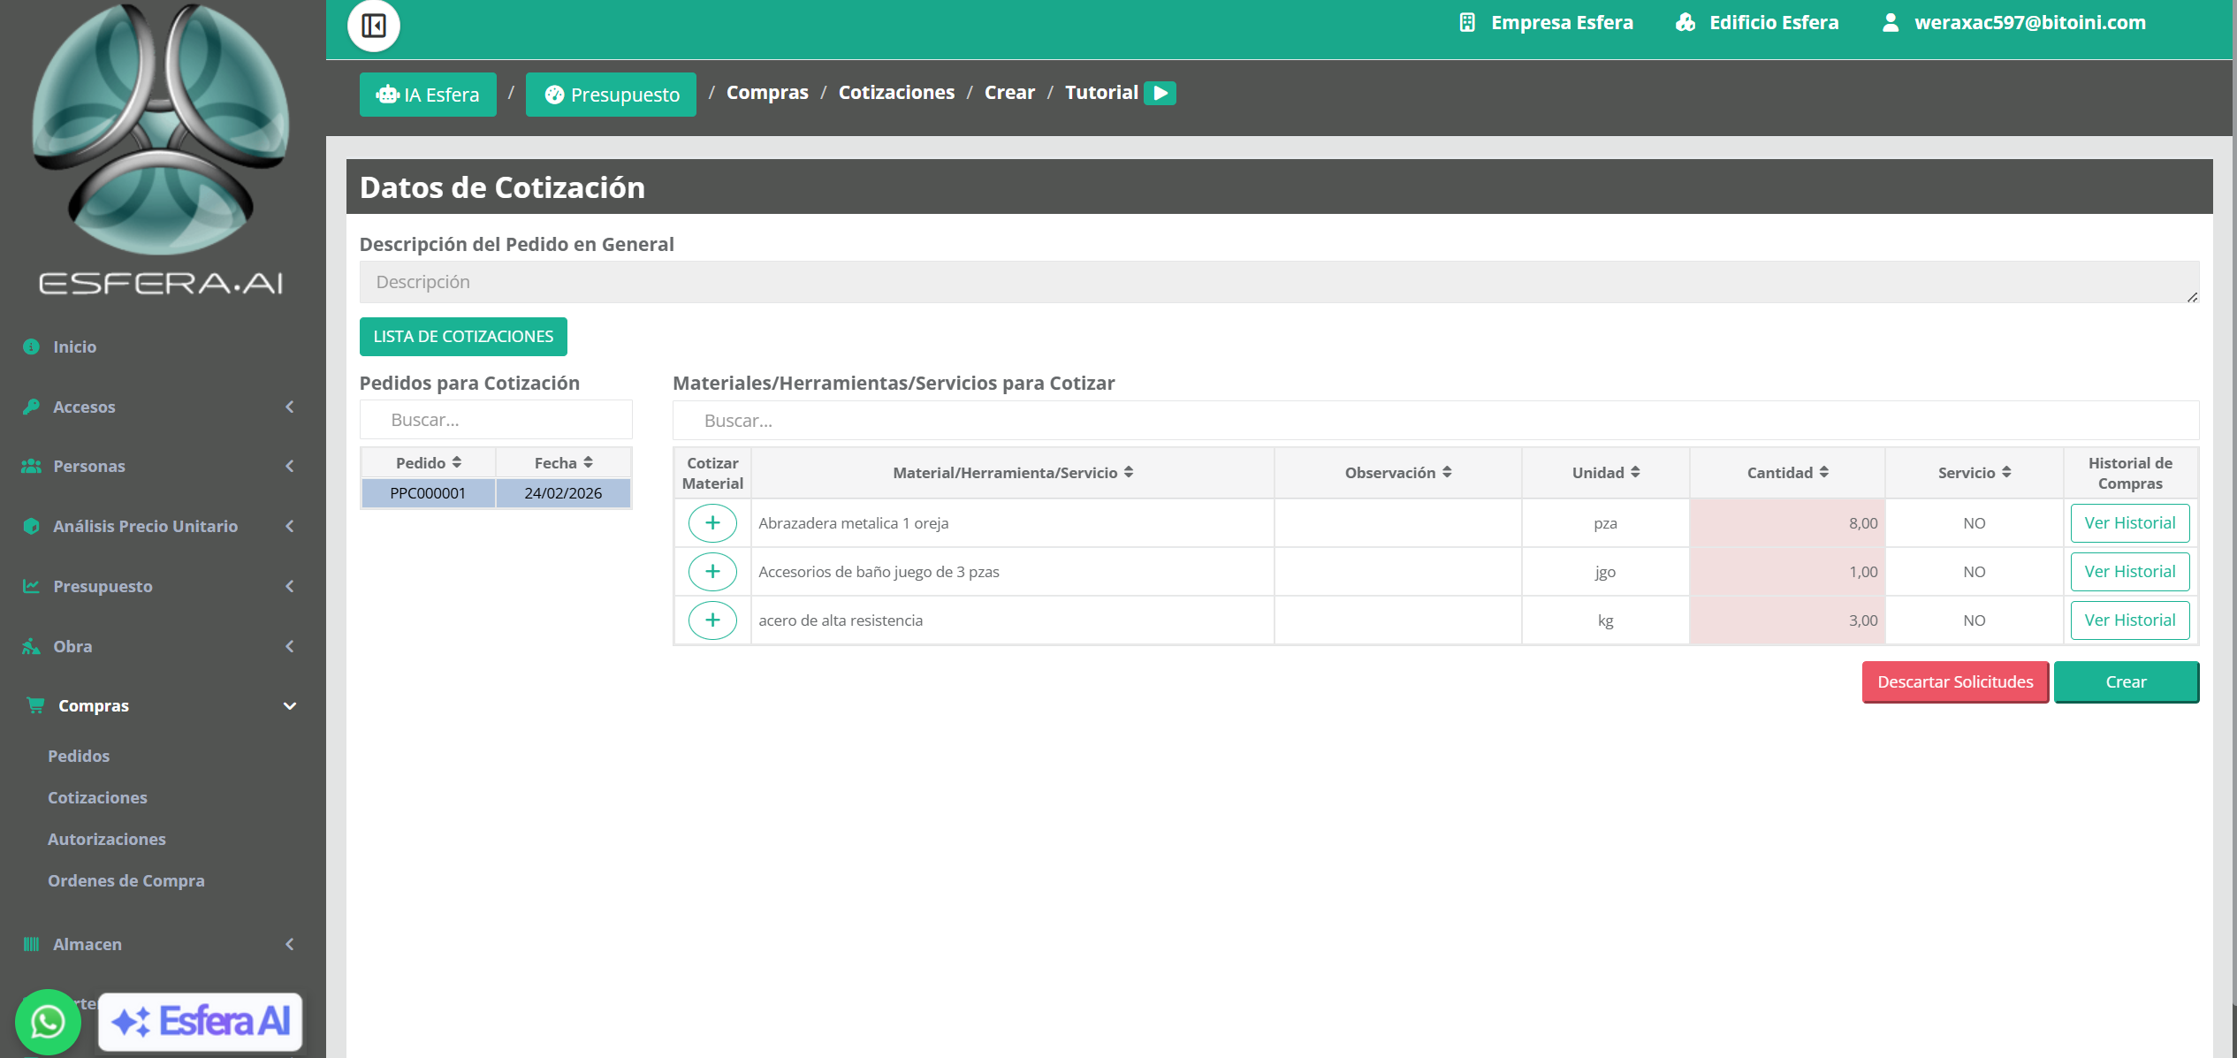Open Cotizaciones in the sidebar

[x=97, y=797]
